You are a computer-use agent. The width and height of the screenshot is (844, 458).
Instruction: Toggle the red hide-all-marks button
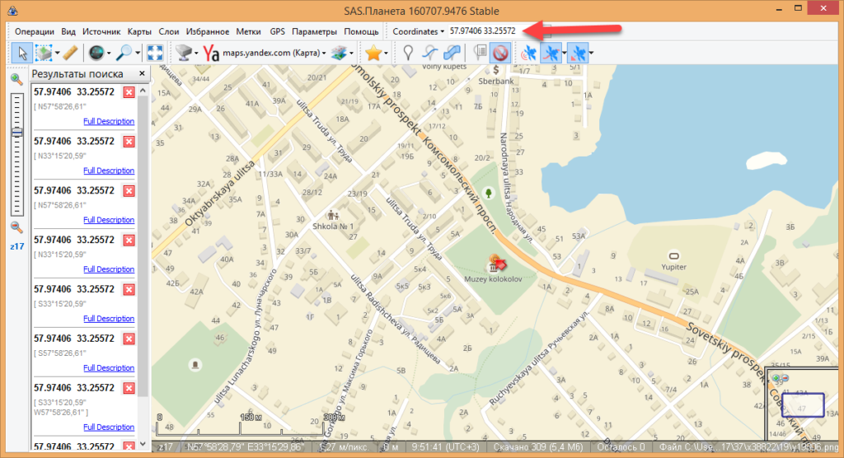(499, 53)
